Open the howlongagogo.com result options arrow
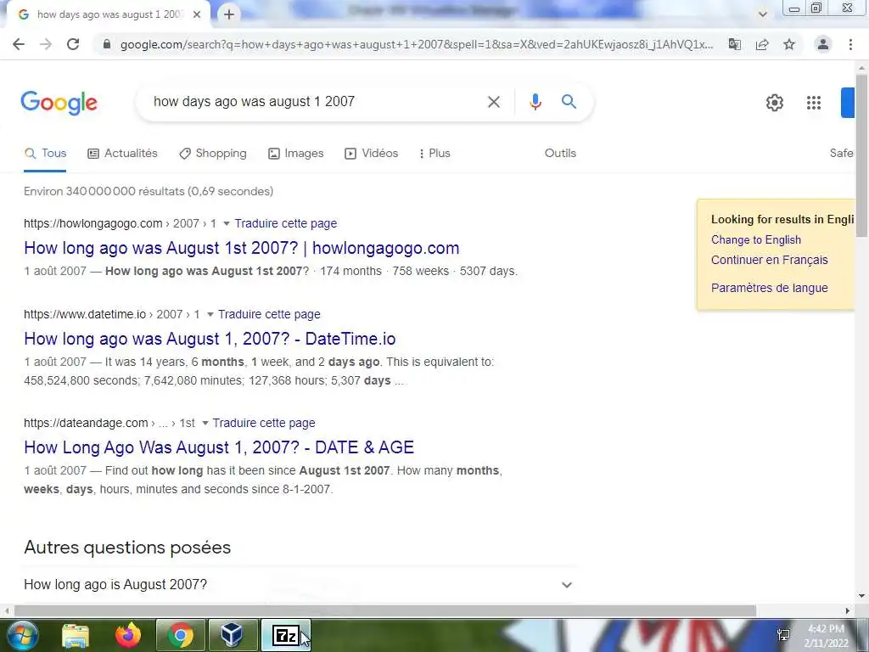This screenshot has height=652, width=869. pyautogui.click(x=226, y=223)
